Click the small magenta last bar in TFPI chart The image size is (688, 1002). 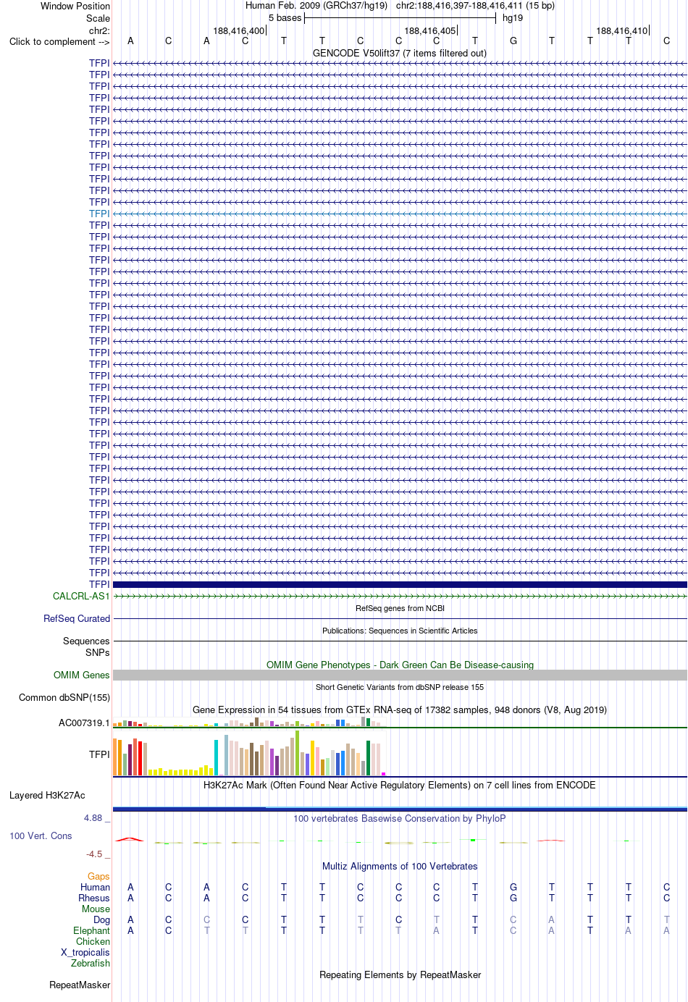[x=383, y=774]
